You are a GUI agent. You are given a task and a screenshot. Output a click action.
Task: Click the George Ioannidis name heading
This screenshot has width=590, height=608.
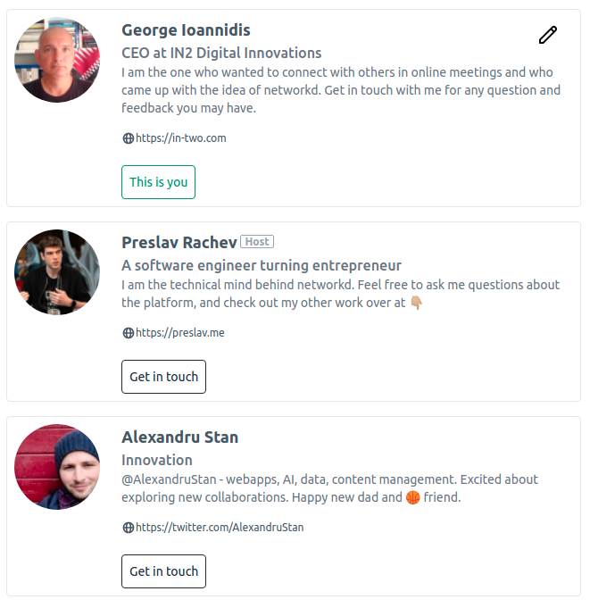coord(186,30)
